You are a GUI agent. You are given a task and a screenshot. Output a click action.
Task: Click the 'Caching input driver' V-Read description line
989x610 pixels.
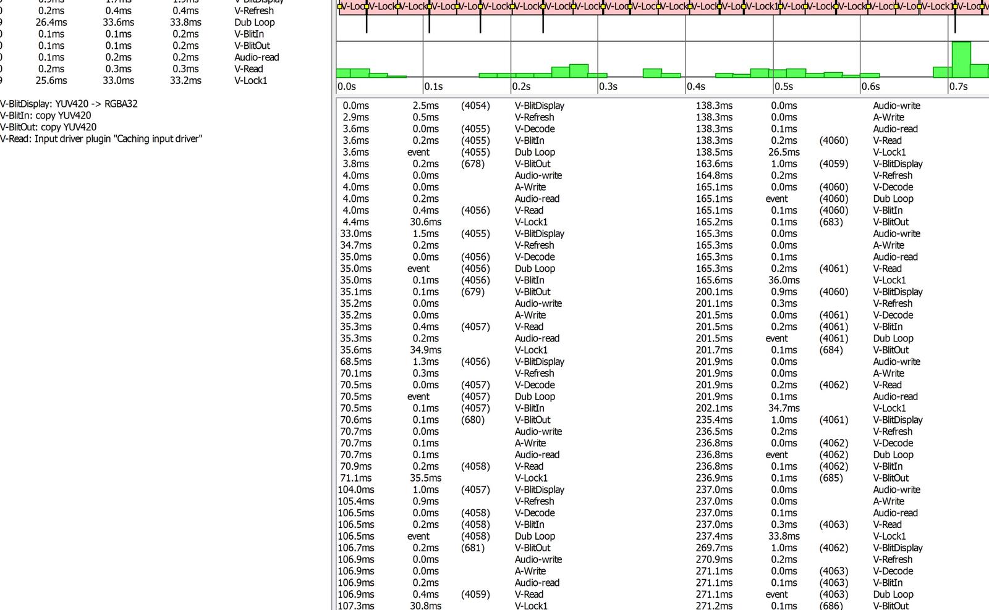pos(101,139)
